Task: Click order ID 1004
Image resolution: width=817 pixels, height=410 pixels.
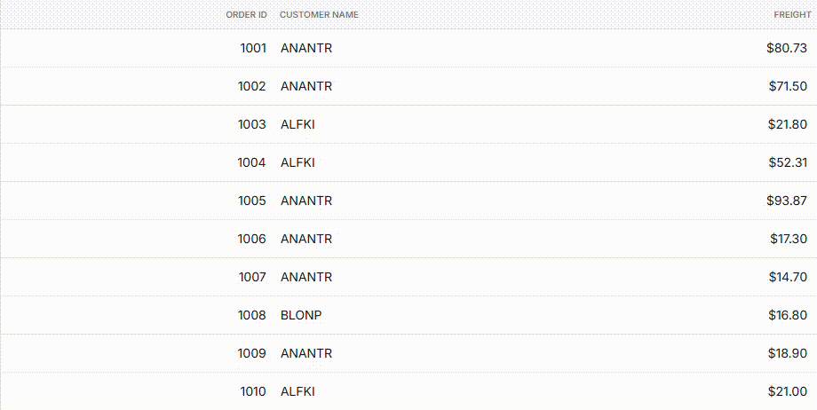Action: point(252,162)
